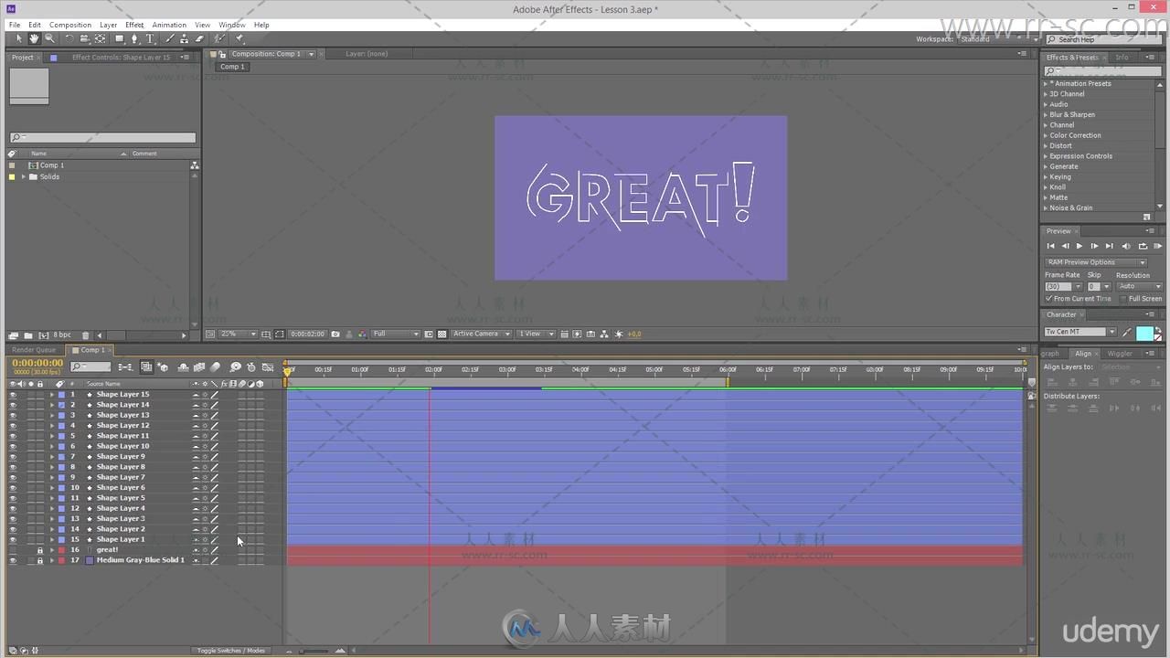
Task: Select the Selection arrow tool
Action: (19, 38)
